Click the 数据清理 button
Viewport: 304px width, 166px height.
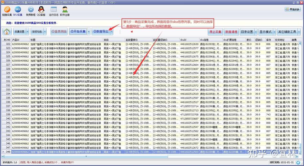pyautogui.click(x=231, y=32)
